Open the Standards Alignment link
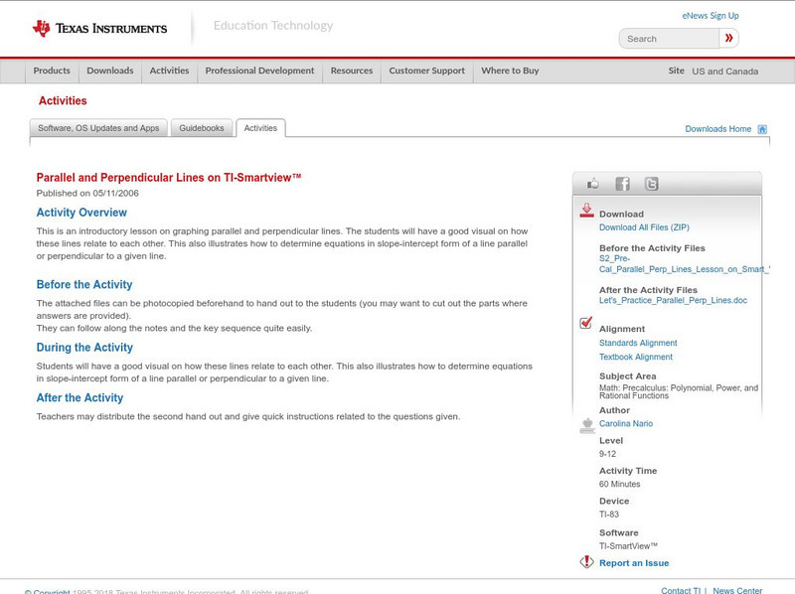 [x=638, y=343]
